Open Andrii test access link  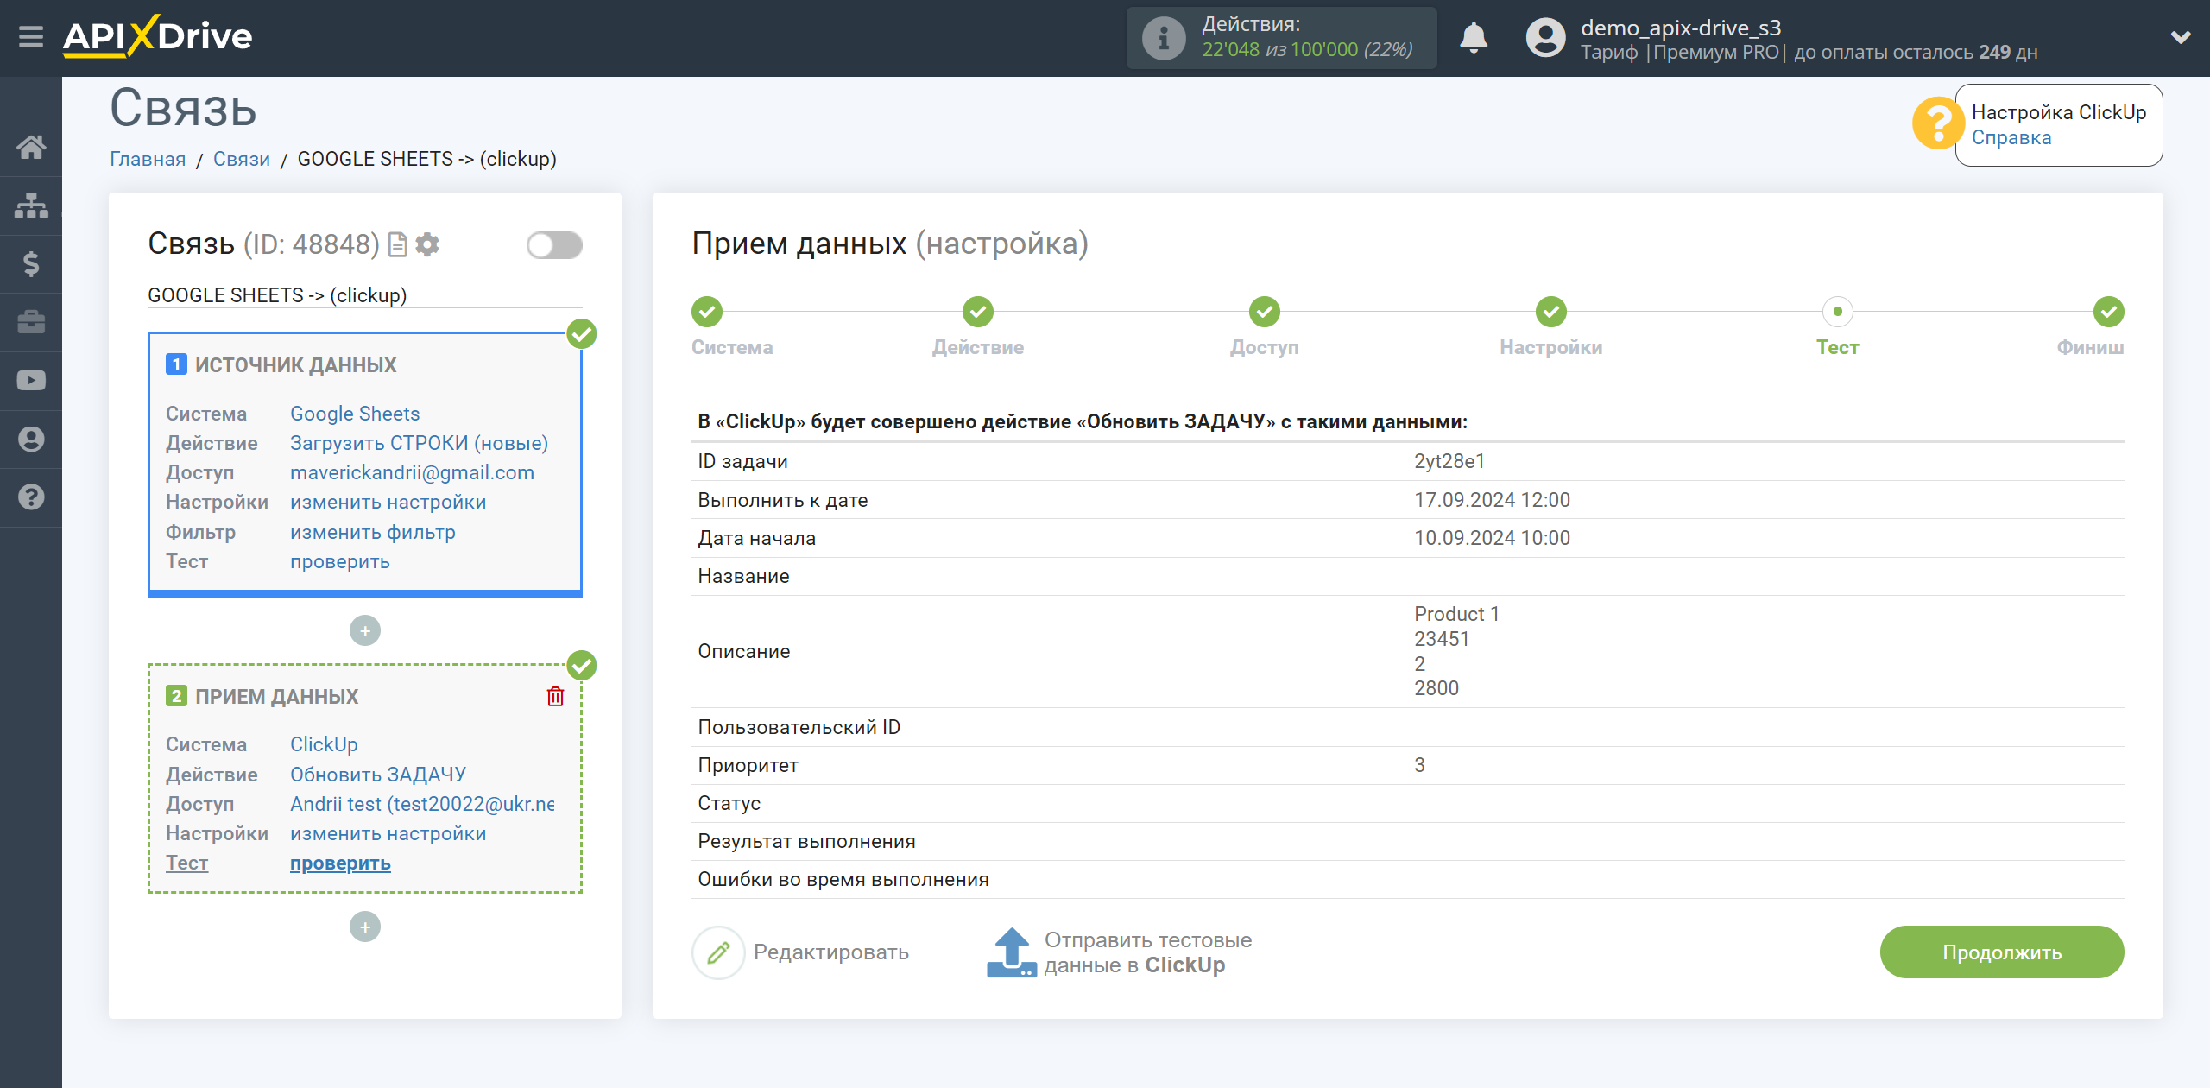point(422,804)
